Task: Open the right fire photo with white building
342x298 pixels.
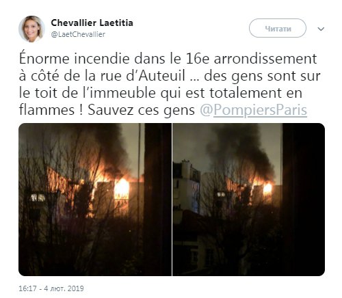Action: [x=249, y=200]
